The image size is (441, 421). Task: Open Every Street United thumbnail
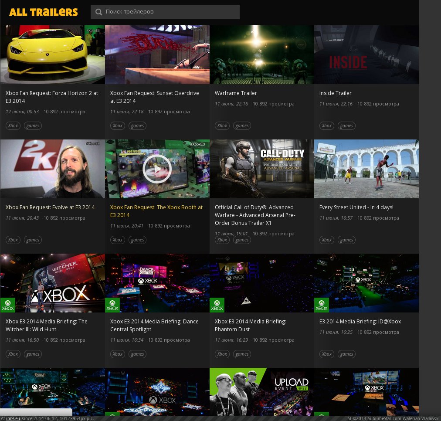tap(366, 169)
